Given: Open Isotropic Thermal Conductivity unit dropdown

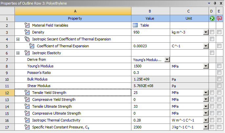Looking at the screenshot, I should [x=206, y=120].
